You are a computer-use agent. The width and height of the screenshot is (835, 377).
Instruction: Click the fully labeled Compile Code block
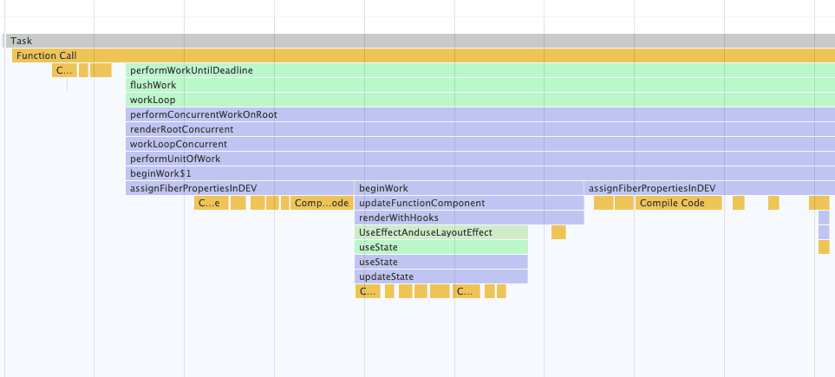pyautogui.click(x=679, y=203)
